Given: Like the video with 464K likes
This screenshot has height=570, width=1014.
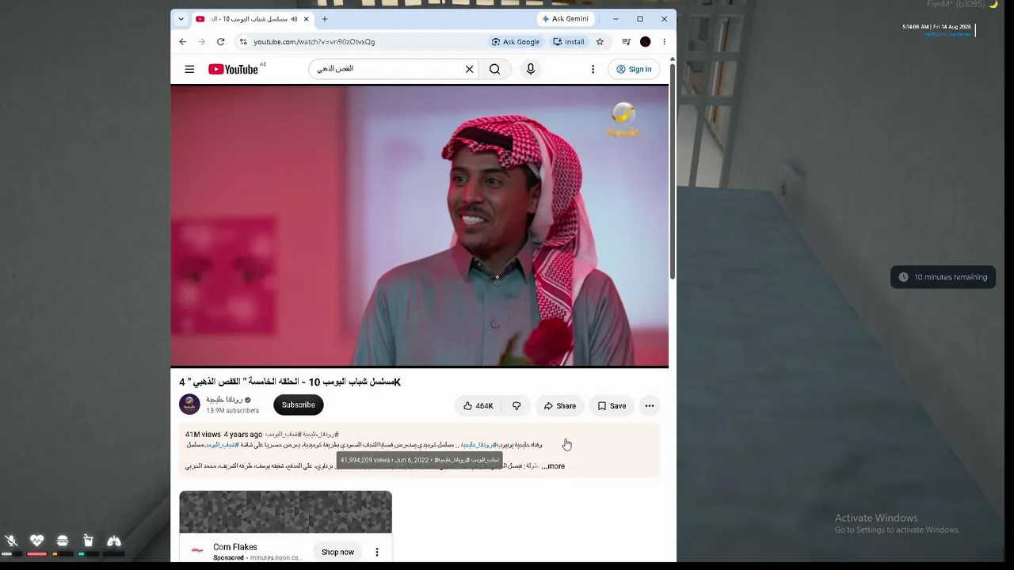Looking at the screenshot, I should 478,406.
